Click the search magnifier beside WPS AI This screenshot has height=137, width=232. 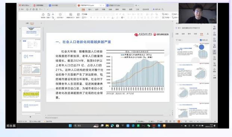pyautogui.click(x=163, y=9)
